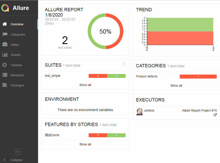The width and height of the screenshot is (220, 163).
Task: Click the #19 trend axis label
Action: (213, 49)
